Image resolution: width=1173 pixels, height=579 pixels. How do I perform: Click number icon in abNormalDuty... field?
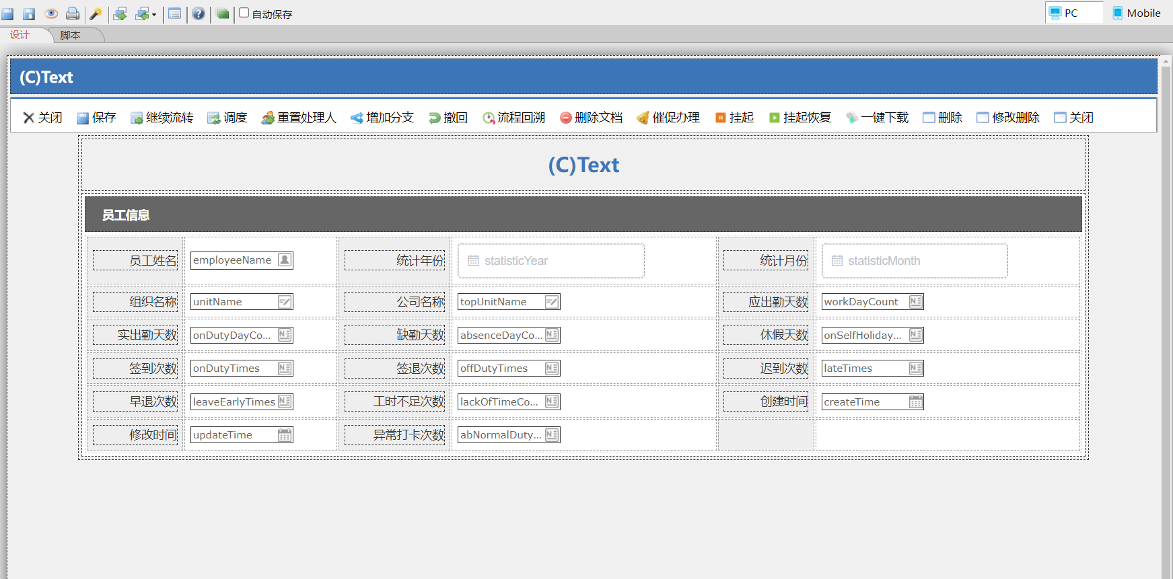coord(553,435)
